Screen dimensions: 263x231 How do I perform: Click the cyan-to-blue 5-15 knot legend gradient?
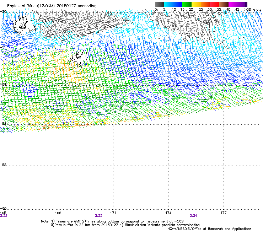point(173,4)
